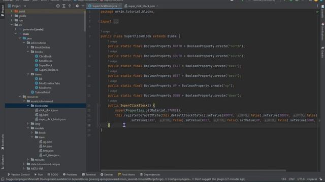Image resolution: width=325 pixels, height=182 pixels.
Task: Open the Notifications tool window on right sidebar
Action: tap(323, 31)
